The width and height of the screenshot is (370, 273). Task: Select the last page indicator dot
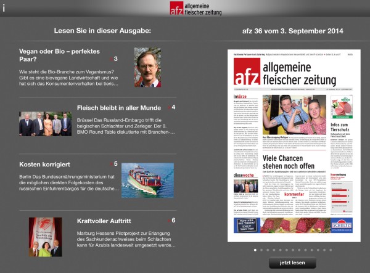(x=331, y=250)
